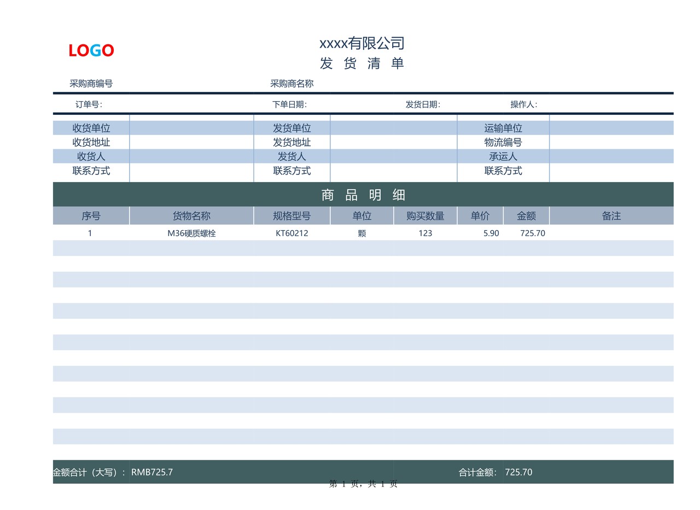The width and height of the screenshot is (700, 510).
Task: Click the 承运人 value cell
Action: pos(610,156)
